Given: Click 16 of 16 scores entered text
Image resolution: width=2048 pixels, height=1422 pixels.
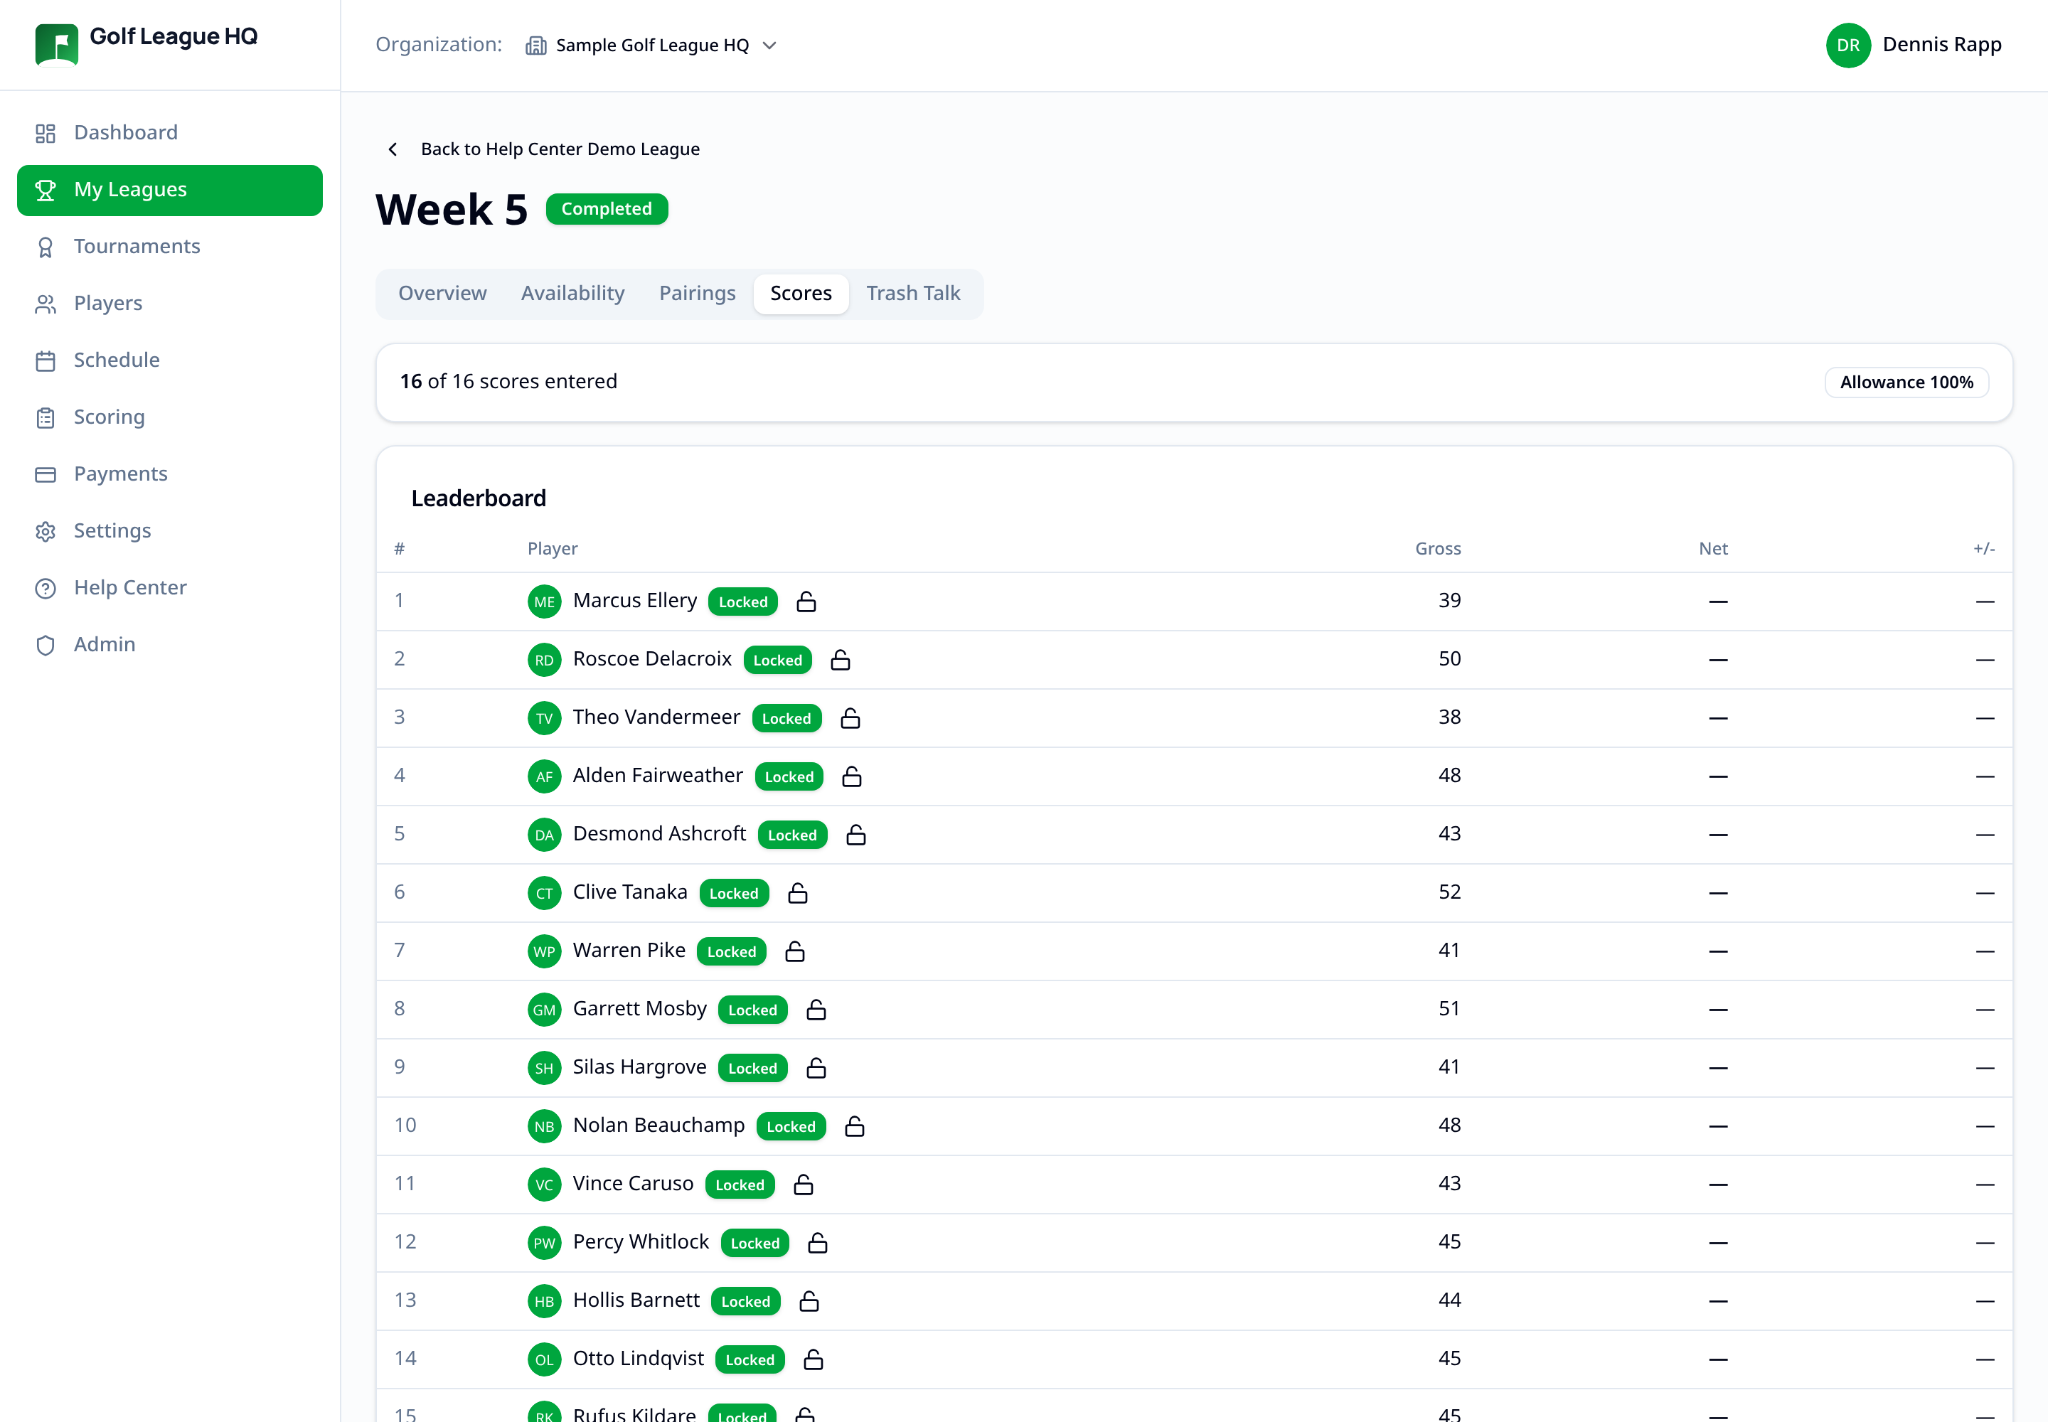Looking at the screenshot, I should (508, 381).
